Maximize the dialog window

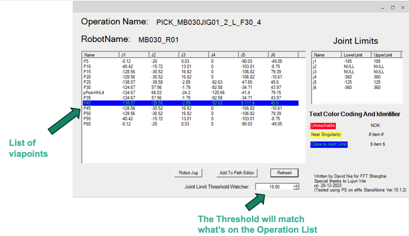click(393, 7)
